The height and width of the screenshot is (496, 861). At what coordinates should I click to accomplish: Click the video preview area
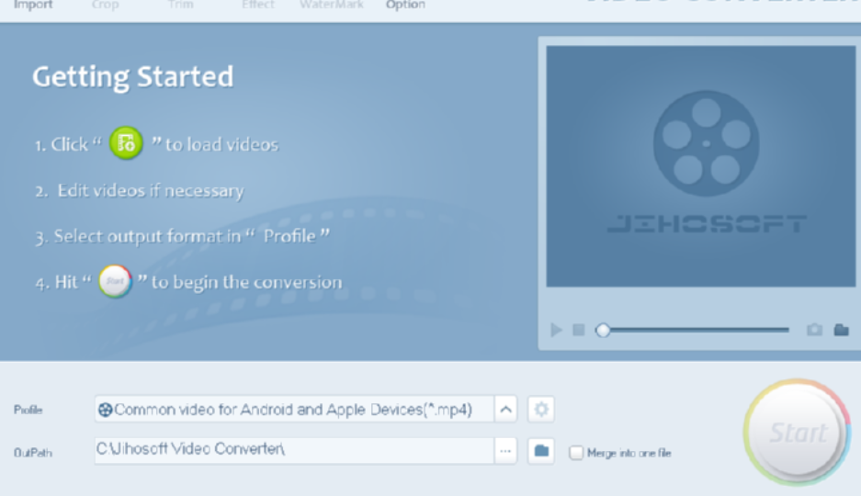[x=701, y=166]
